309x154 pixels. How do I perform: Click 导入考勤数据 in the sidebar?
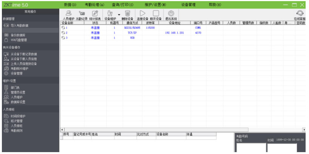pos(19,25)
